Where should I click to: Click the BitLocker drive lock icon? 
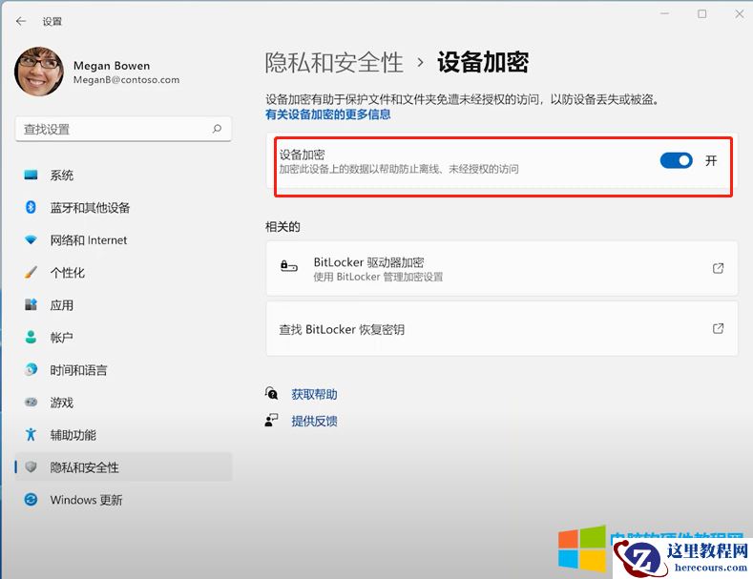click(x=289, y=265)
